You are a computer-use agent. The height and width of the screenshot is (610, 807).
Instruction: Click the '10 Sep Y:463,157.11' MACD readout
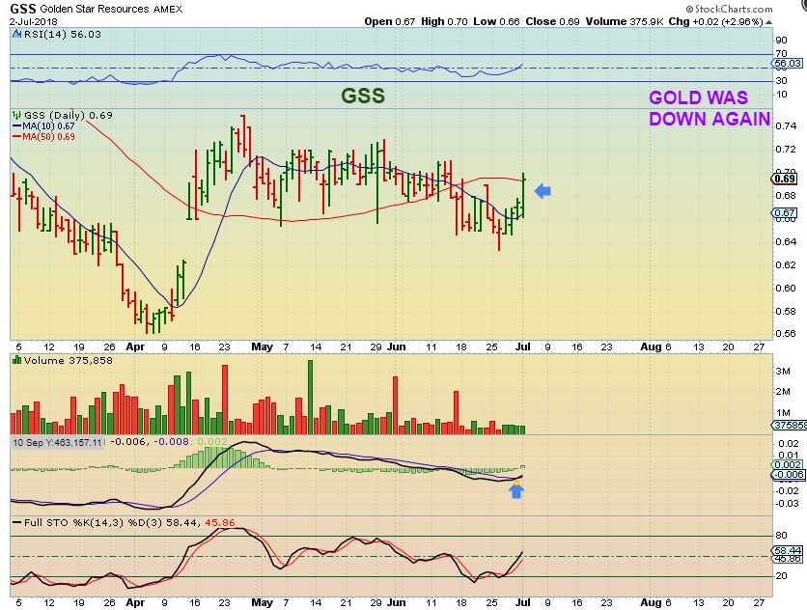pyautogui.click(x=57, y=442)
